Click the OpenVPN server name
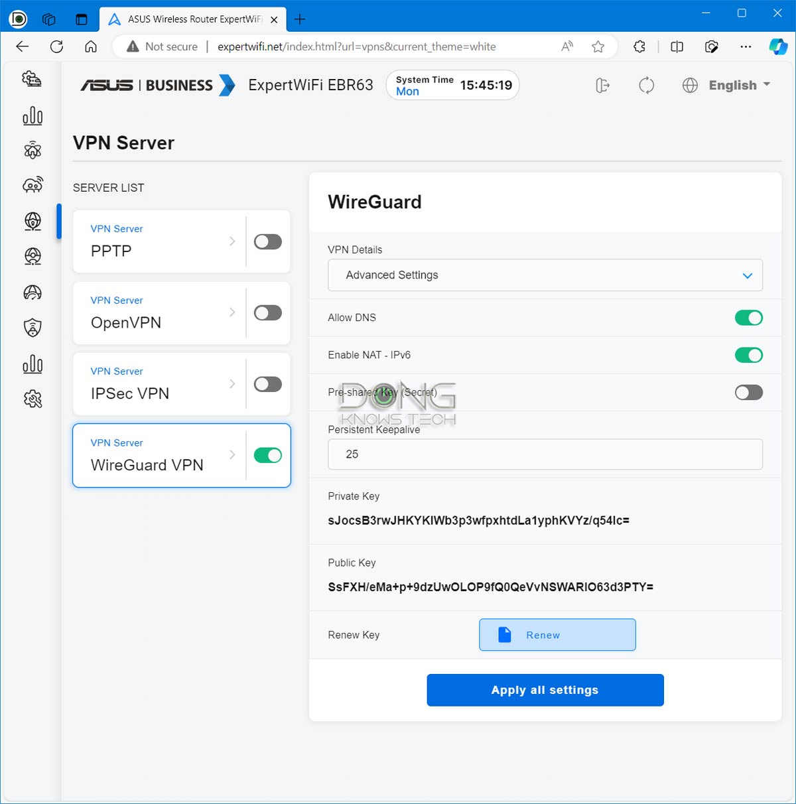The image size is (796, 804). 126,322
